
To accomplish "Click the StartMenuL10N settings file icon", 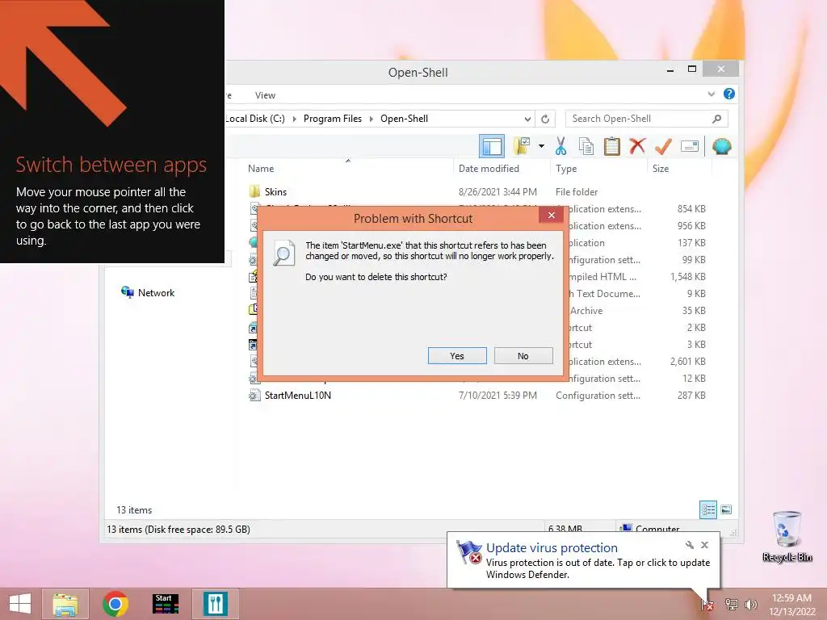I will click(254, 396).
